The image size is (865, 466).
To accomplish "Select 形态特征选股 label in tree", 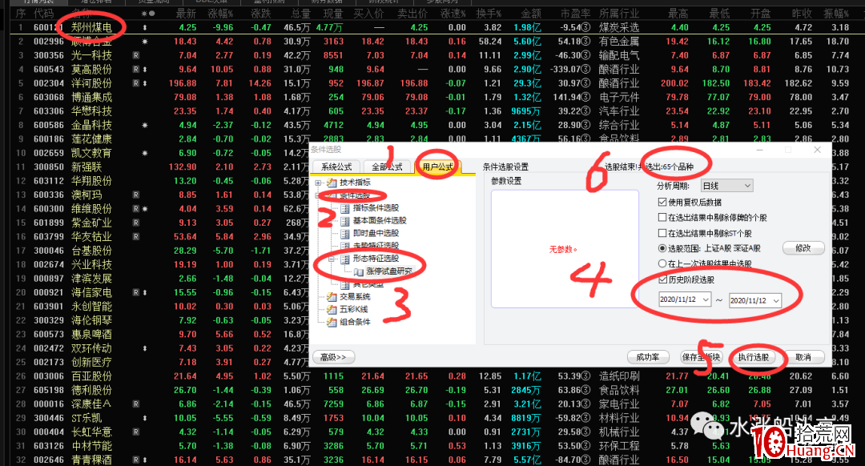I will (x=376, y=259).
